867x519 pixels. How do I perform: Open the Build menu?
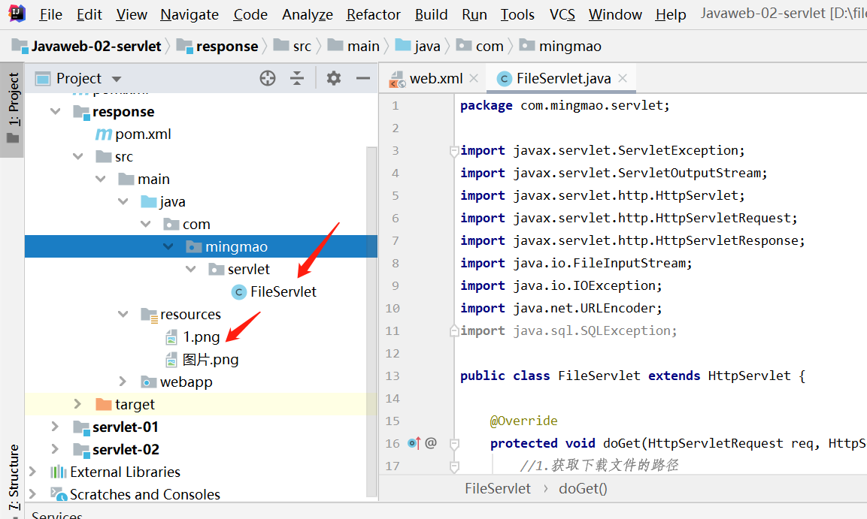click(x=432, y=14)
